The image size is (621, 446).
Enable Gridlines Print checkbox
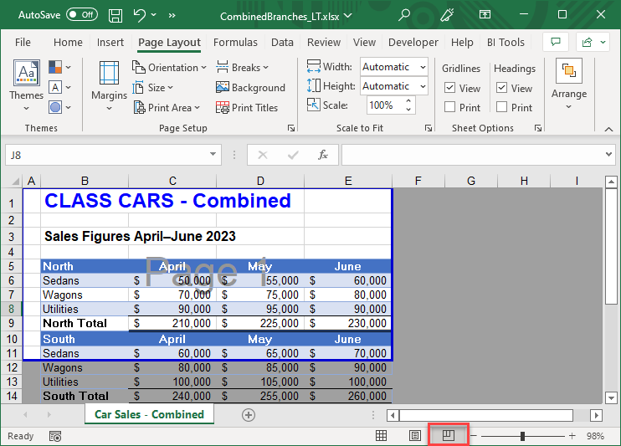pyautogui.click(x=450, y=107)
